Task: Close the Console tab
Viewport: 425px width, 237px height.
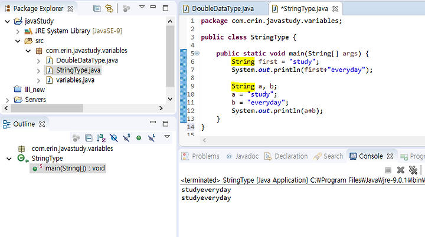Action: 390,156
